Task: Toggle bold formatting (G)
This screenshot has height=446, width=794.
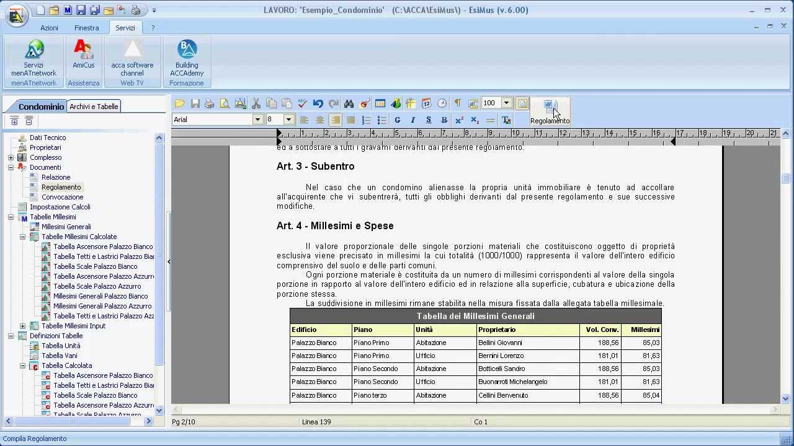Action: pyautogui.click(x=397, y=120)
